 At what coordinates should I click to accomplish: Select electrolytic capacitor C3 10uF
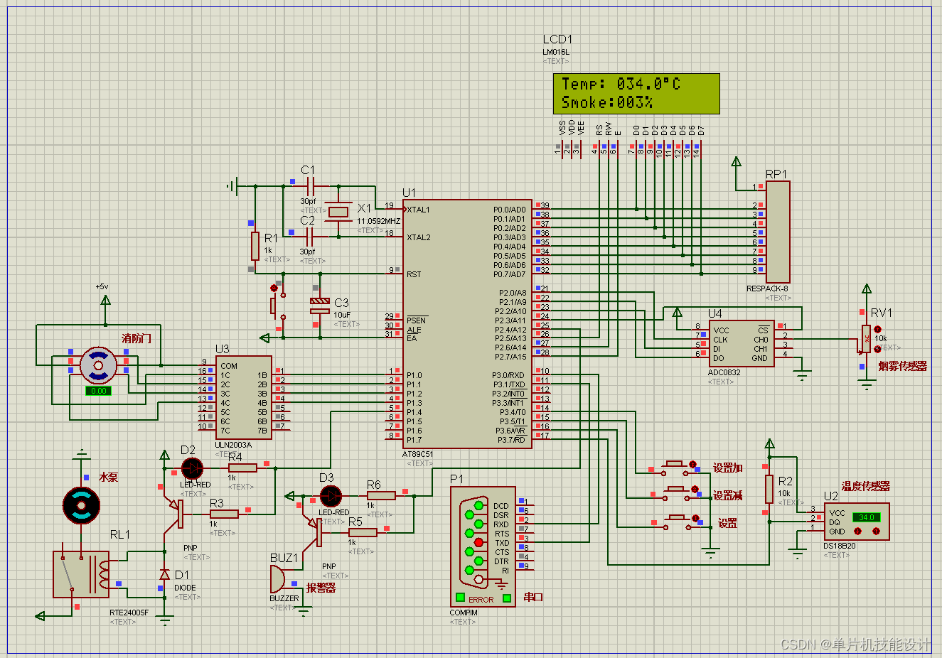320,306
